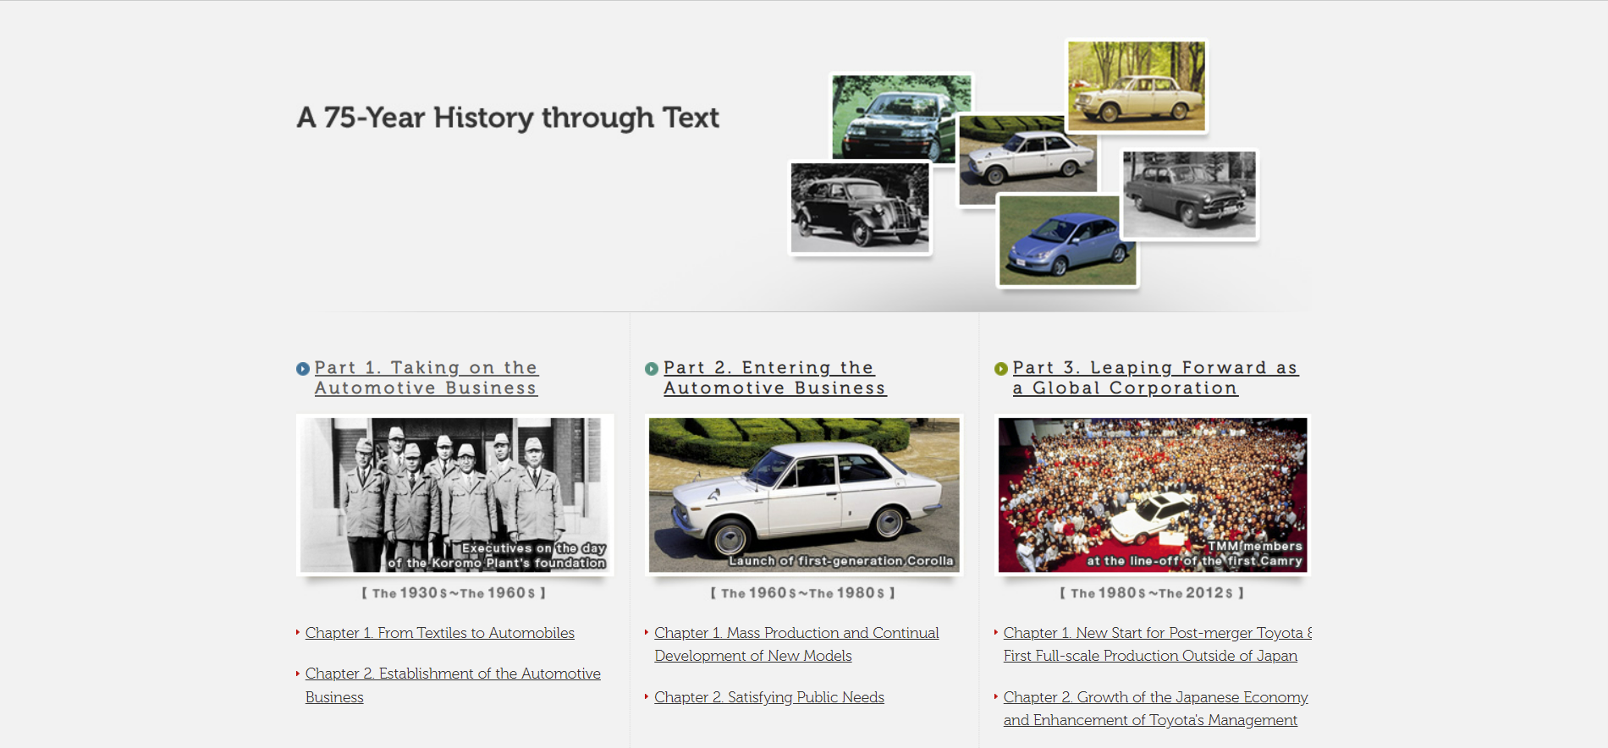Click the green circle arrow icon beside Part 3

point(1000,369)
